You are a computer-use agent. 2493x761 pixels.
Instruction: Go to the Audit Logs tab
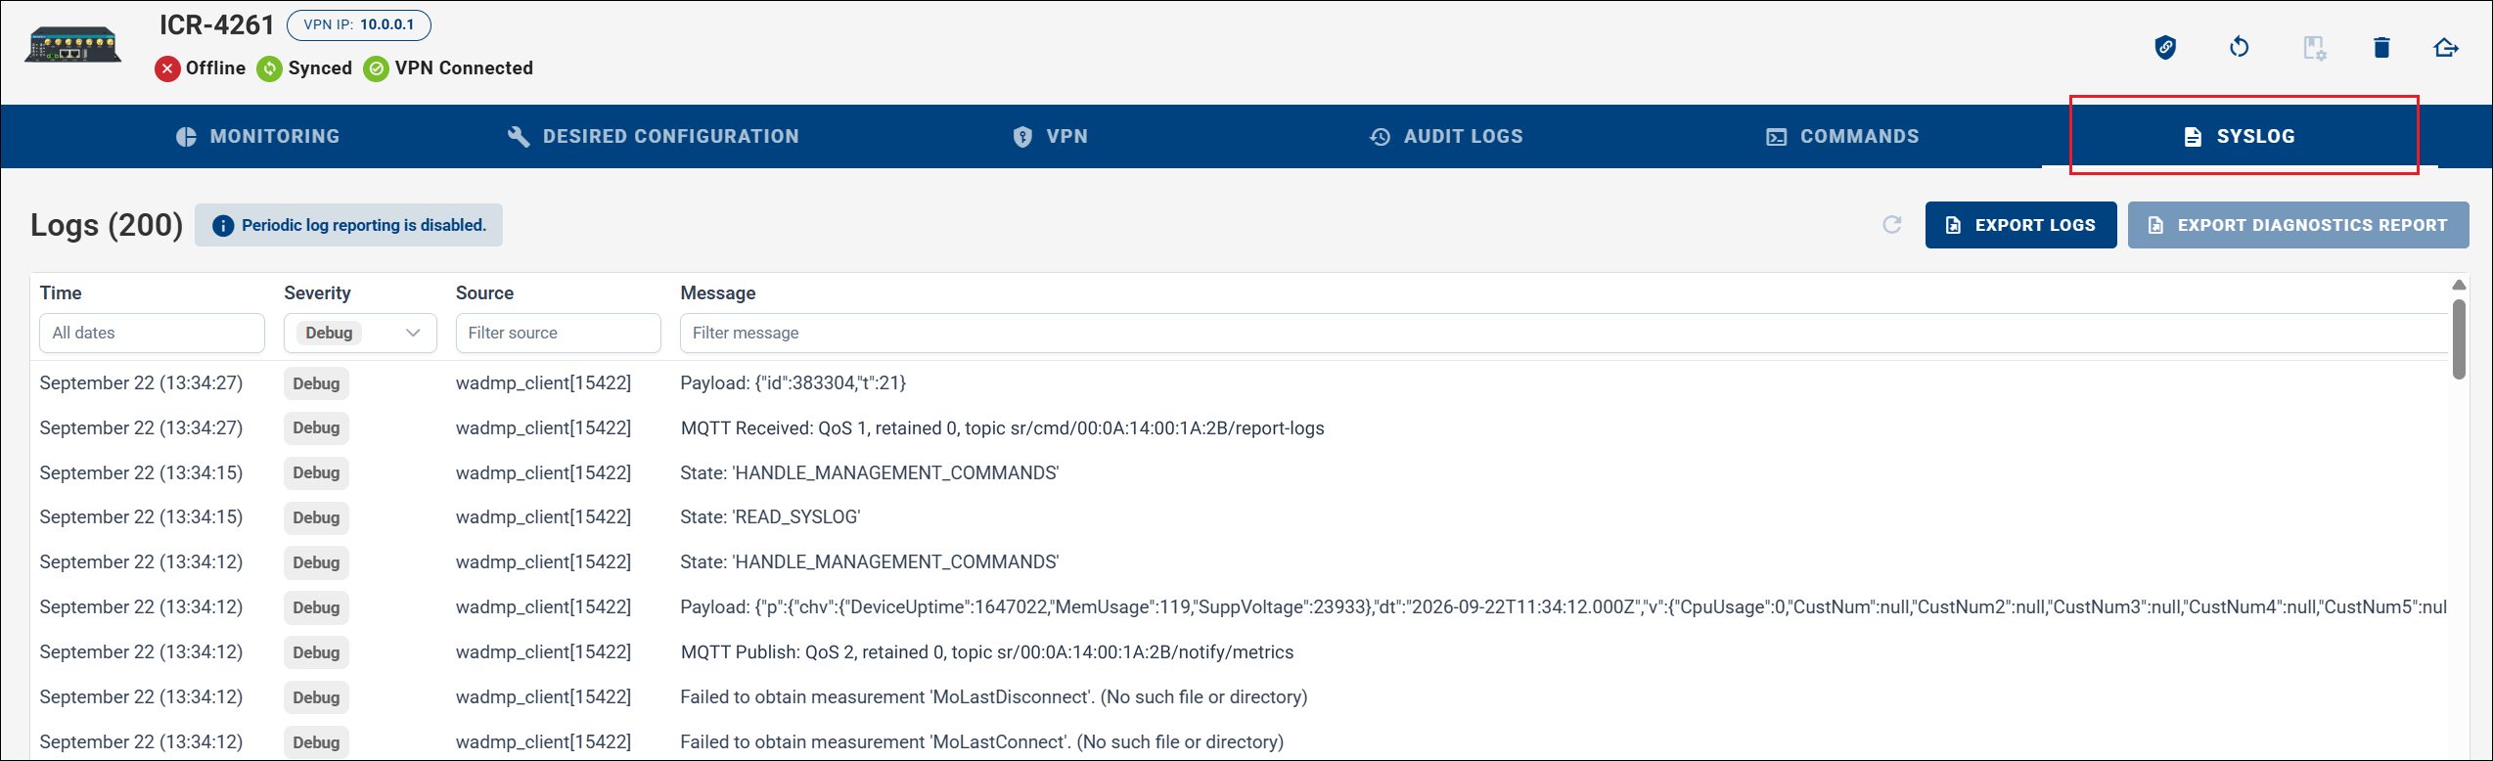coord(1446,136)
